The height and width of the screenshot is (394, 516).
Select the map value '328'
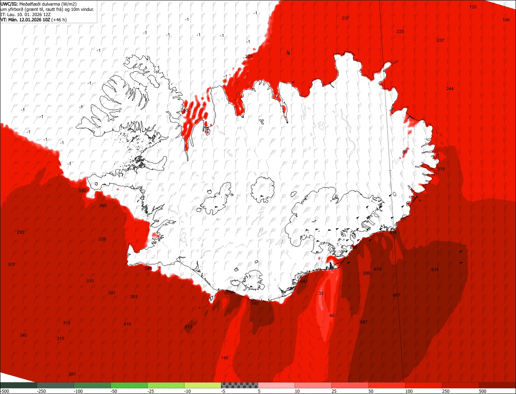(x=102, y=239)
